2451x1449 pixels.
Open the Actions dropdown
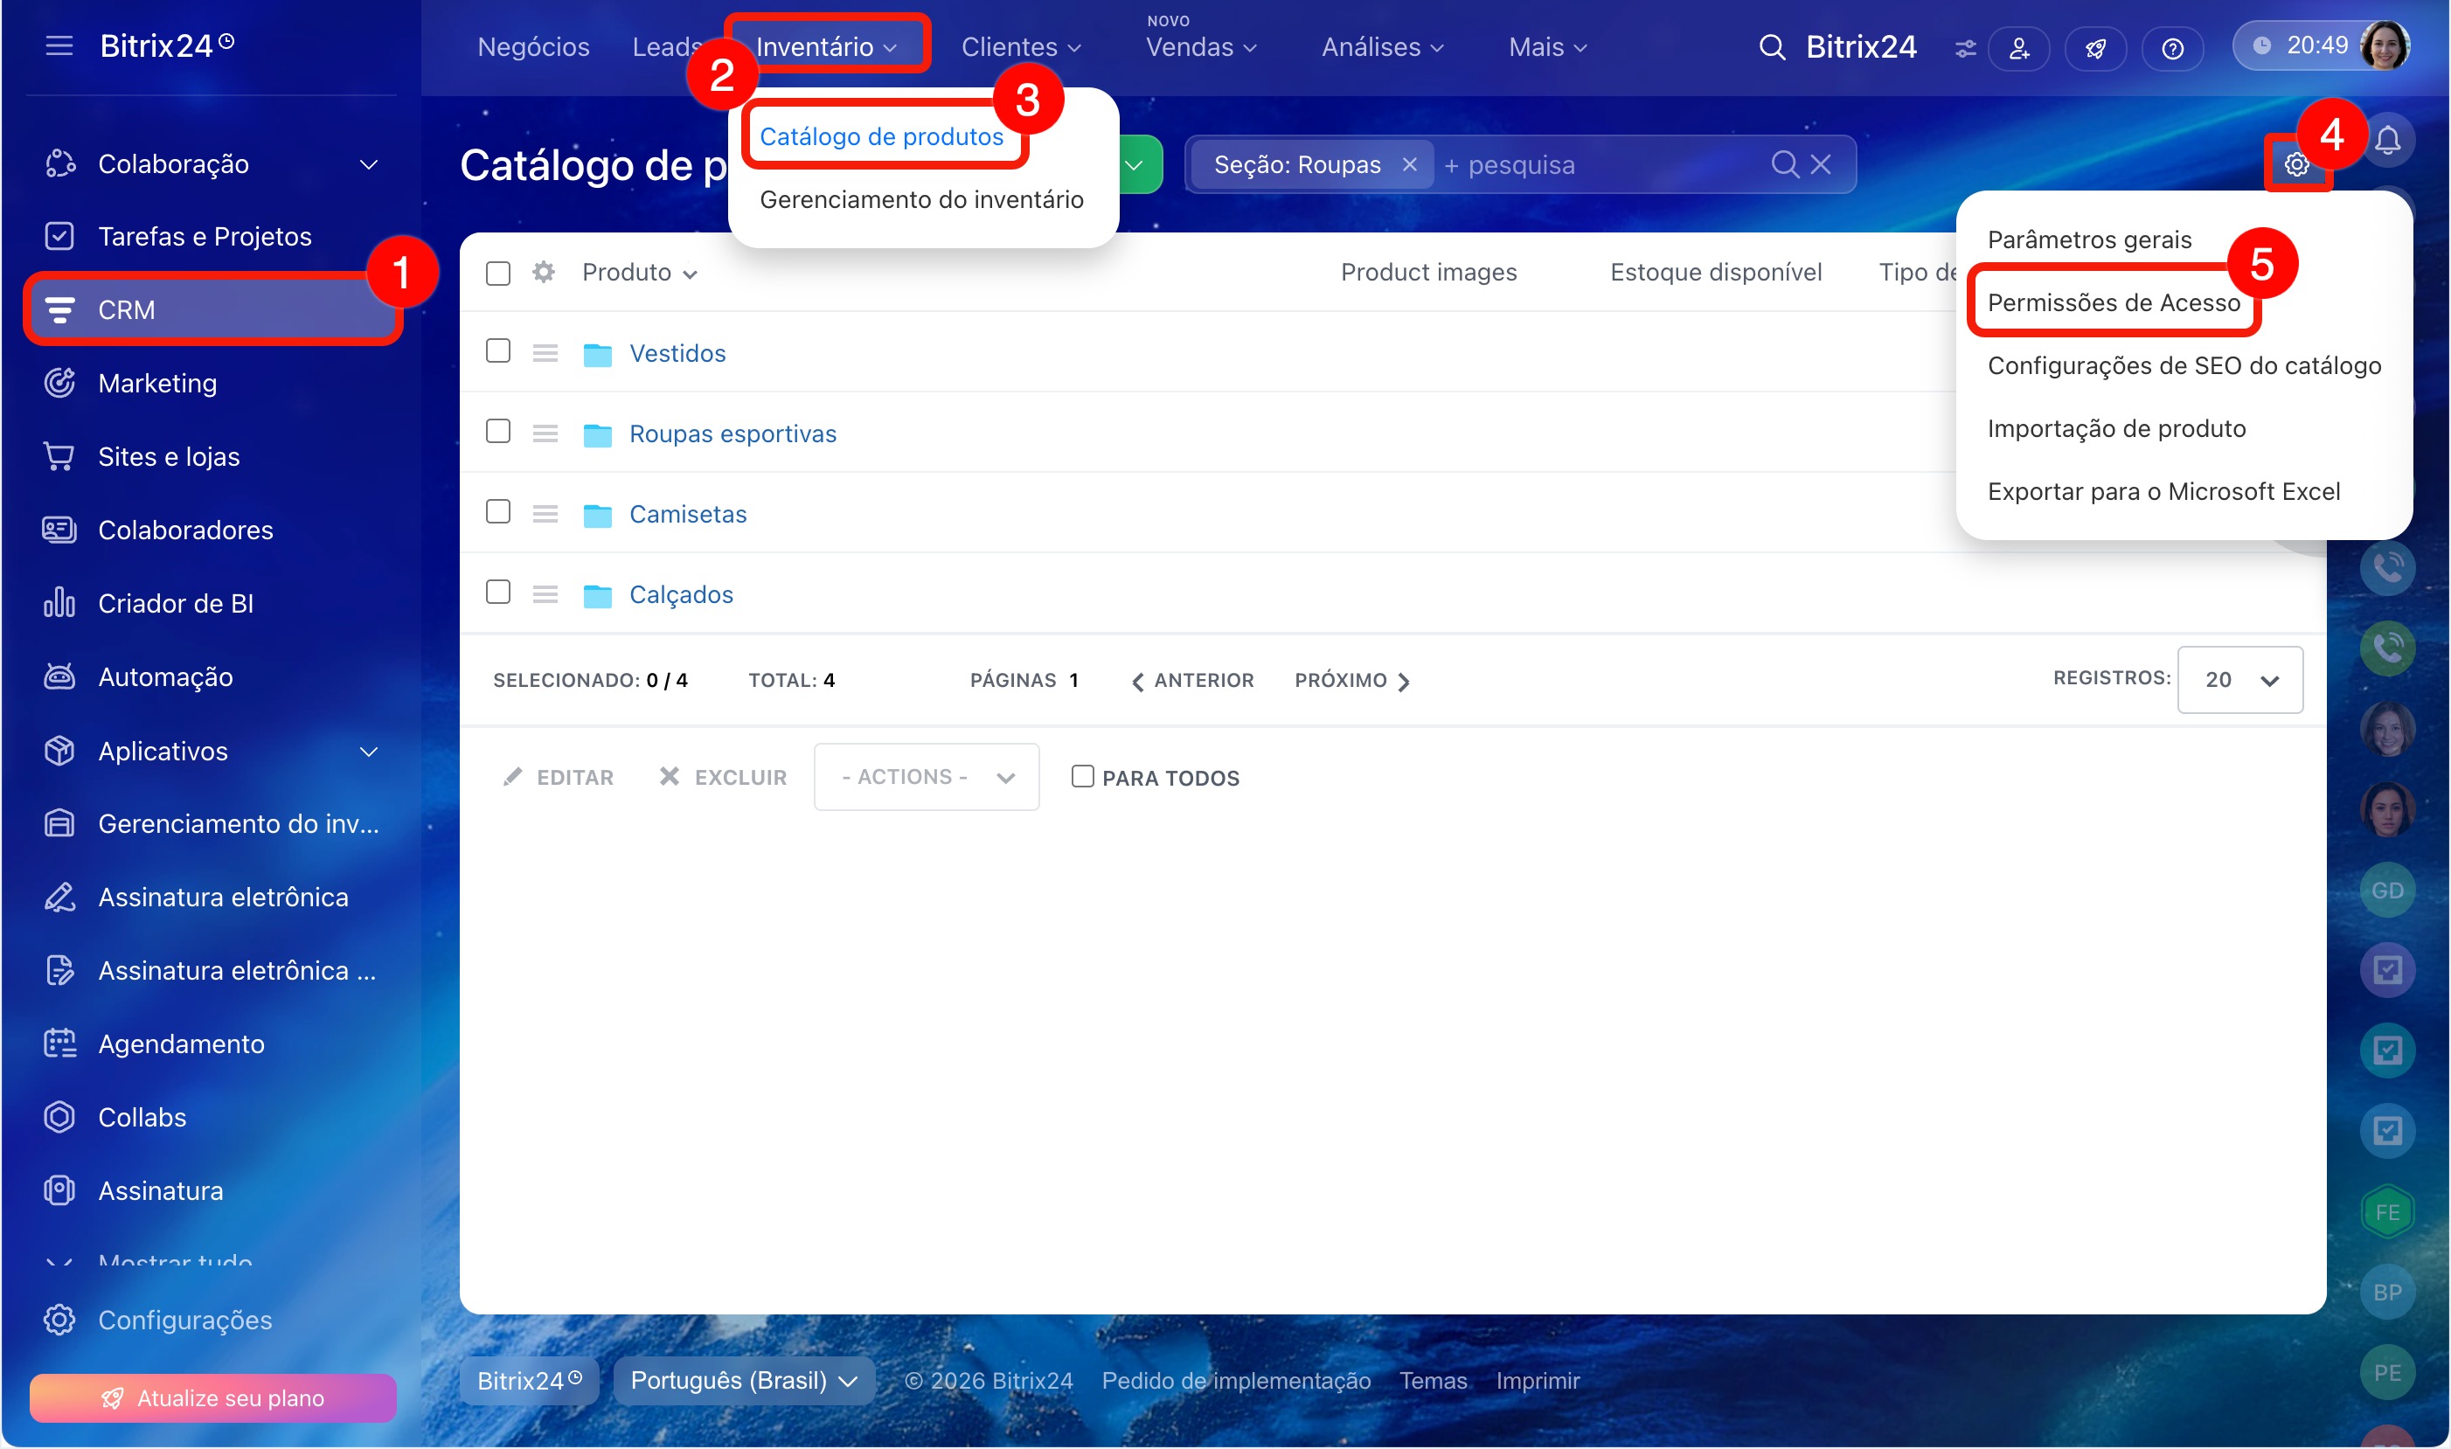tap(926, 776)
